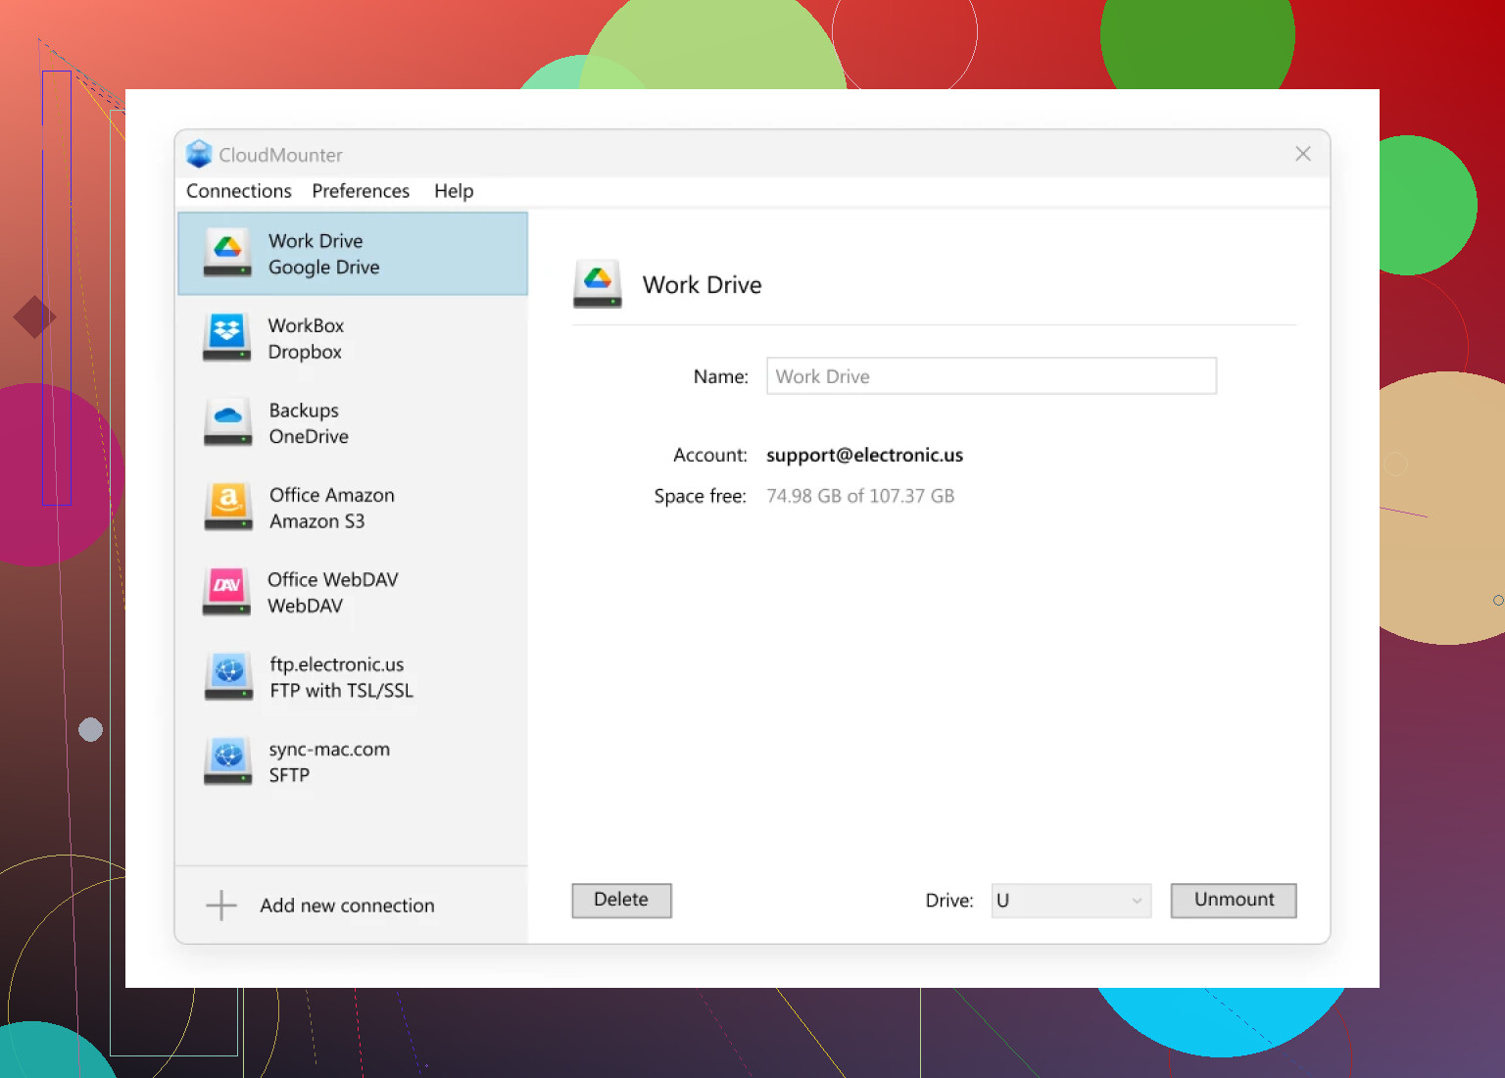The width and height of the screenshot is (1505, 1078).
Task: Click the '74.98 GB of 107.37 GB' value
Action: click(x=860, y=496)
